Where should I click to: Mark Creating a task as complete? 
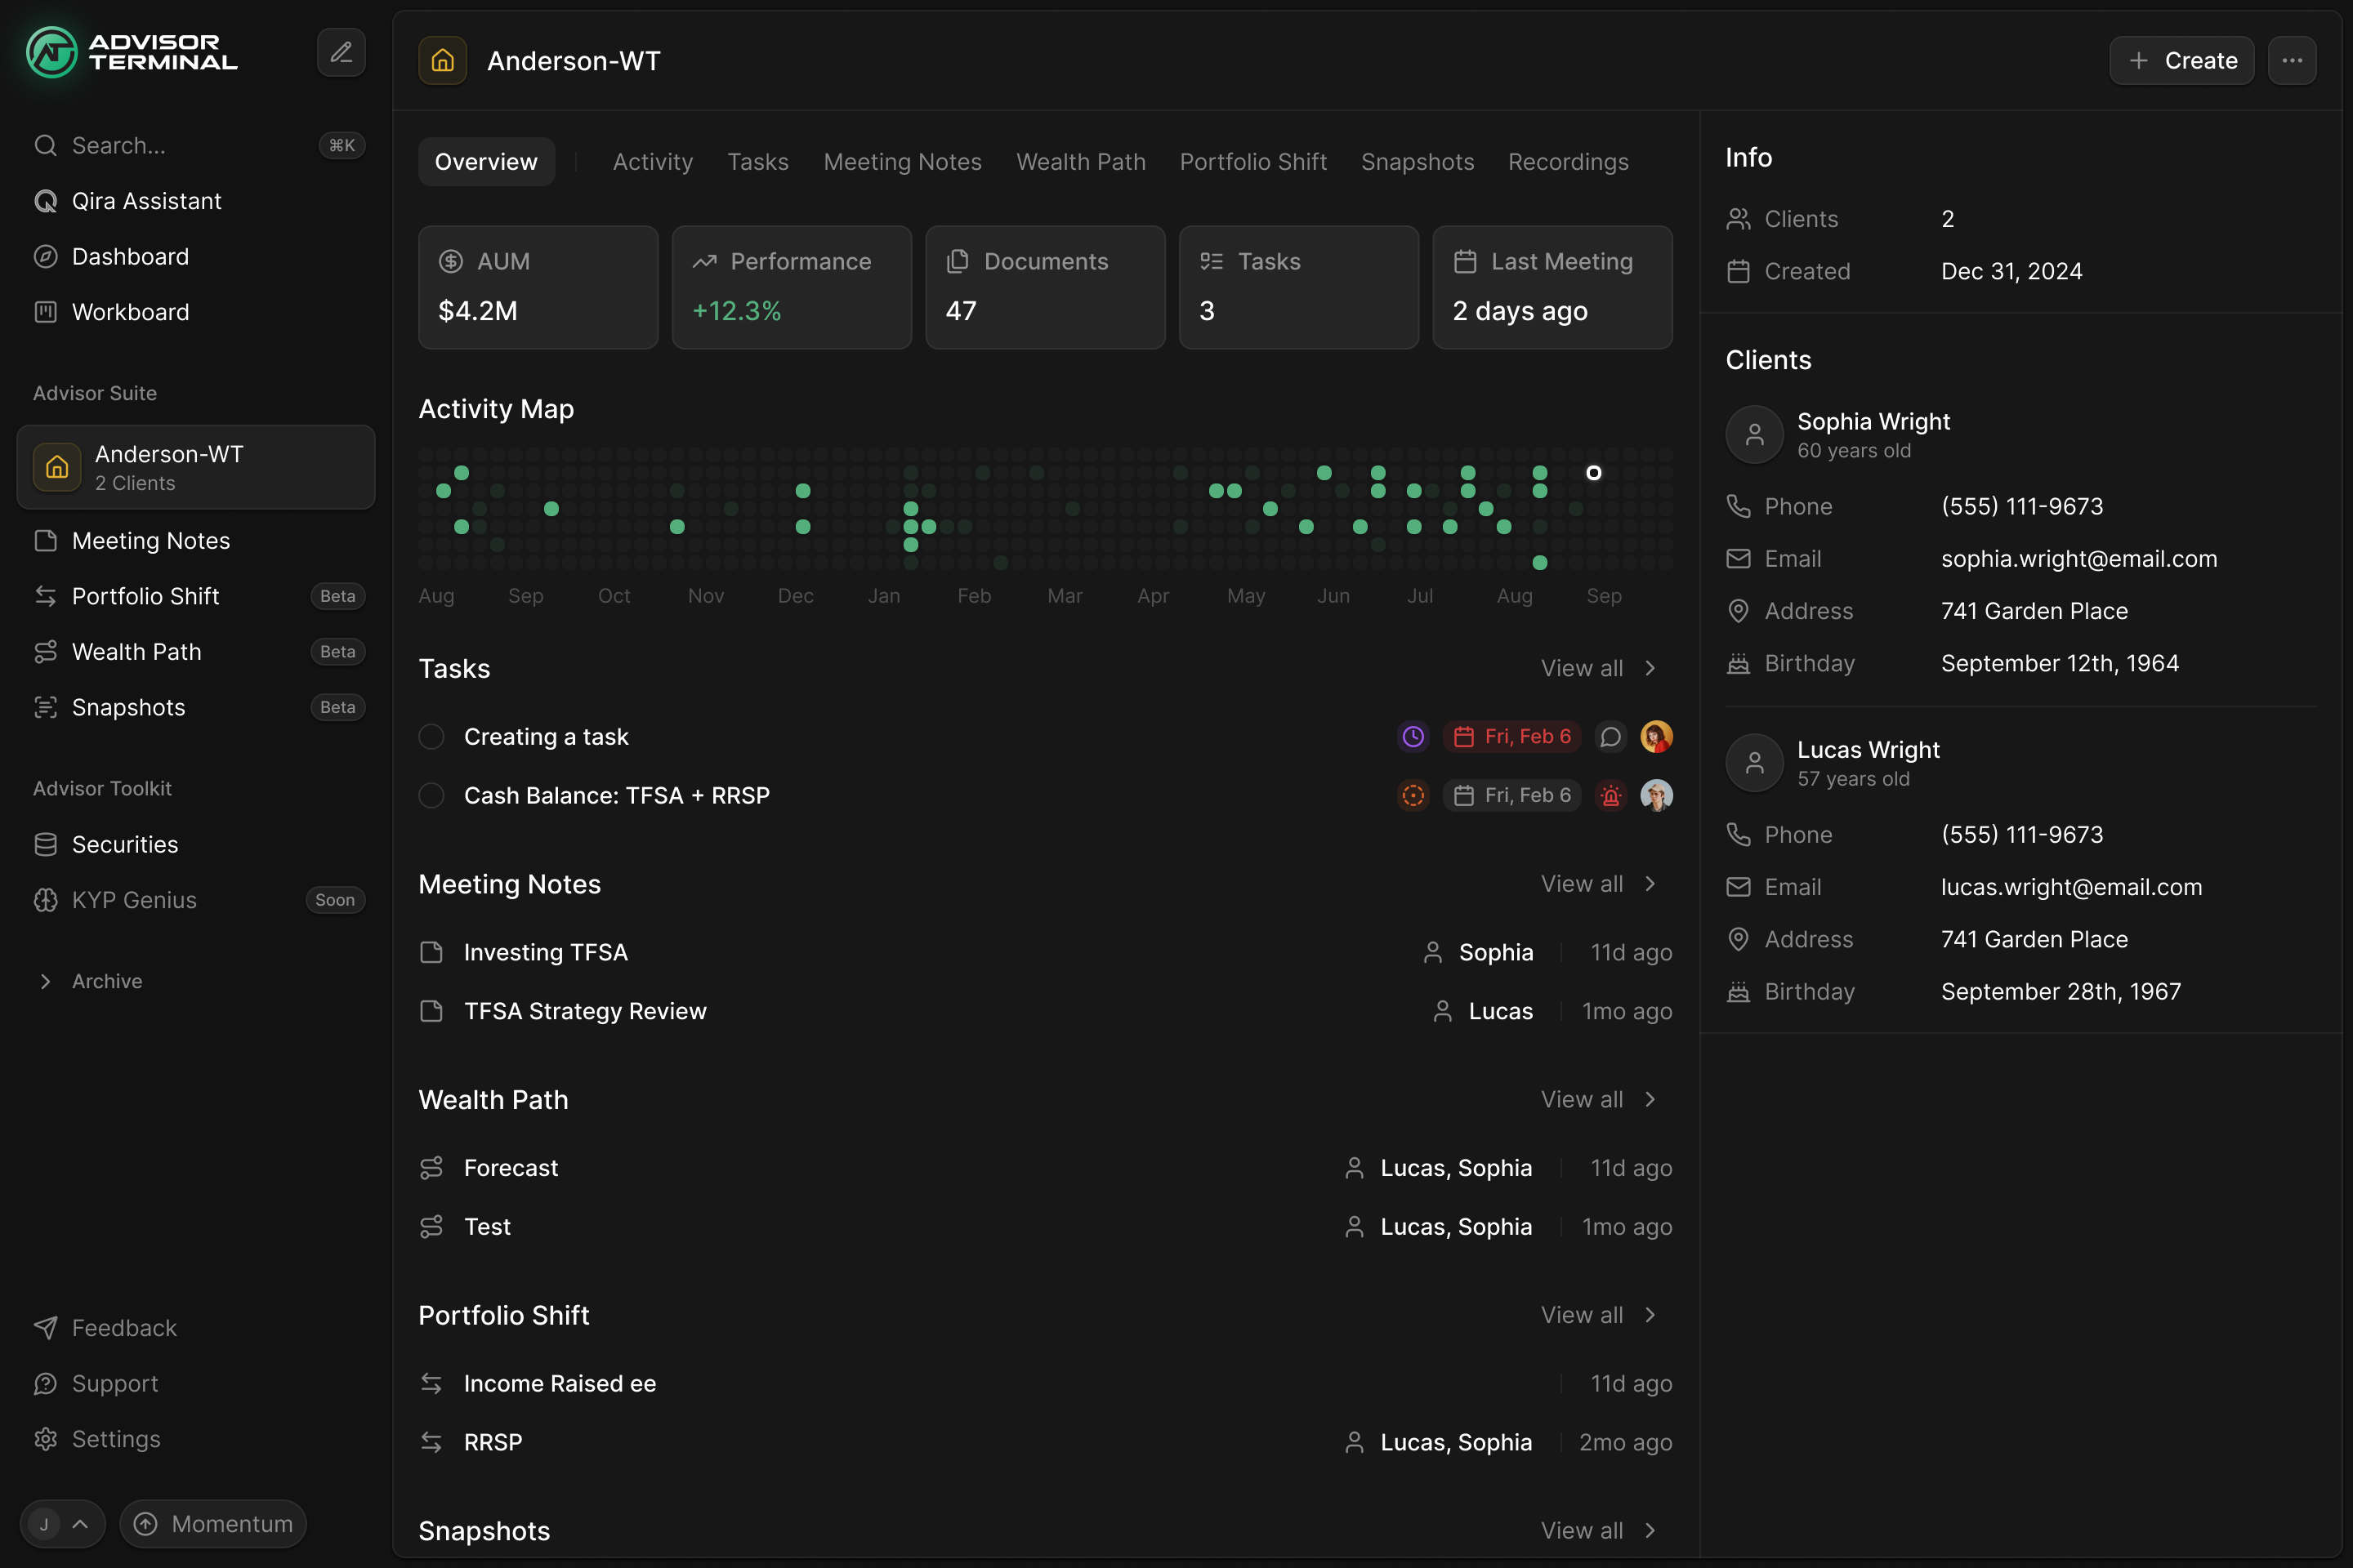coord(431,737)
